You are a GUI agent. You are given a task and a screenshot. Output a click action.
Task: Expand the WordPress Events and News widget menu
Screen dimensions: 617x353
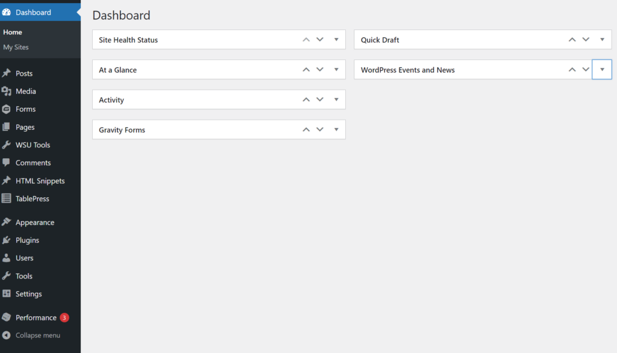tap(602, 69)
